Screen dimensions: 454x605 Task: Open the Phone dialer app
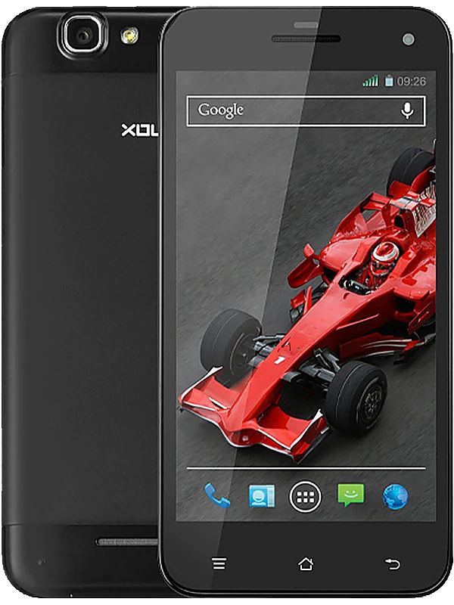(217, 495)
